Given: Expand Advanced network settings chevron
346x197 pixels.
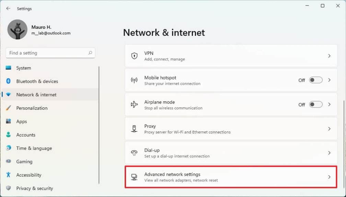Looking at the screenshot, I should click(329, 177).
